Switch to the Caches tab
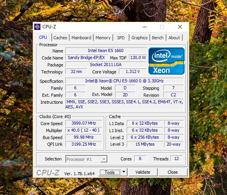The image size is (227, 195). coord(60,38)
